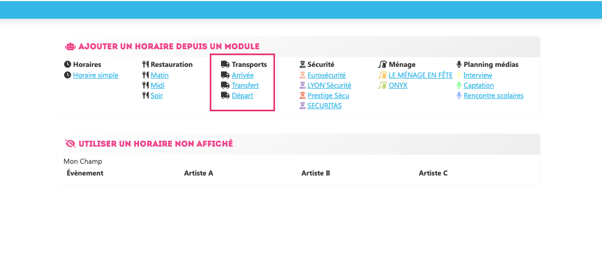
Task: Add an Arrivée transport schedule
Action: pos(242,75)
